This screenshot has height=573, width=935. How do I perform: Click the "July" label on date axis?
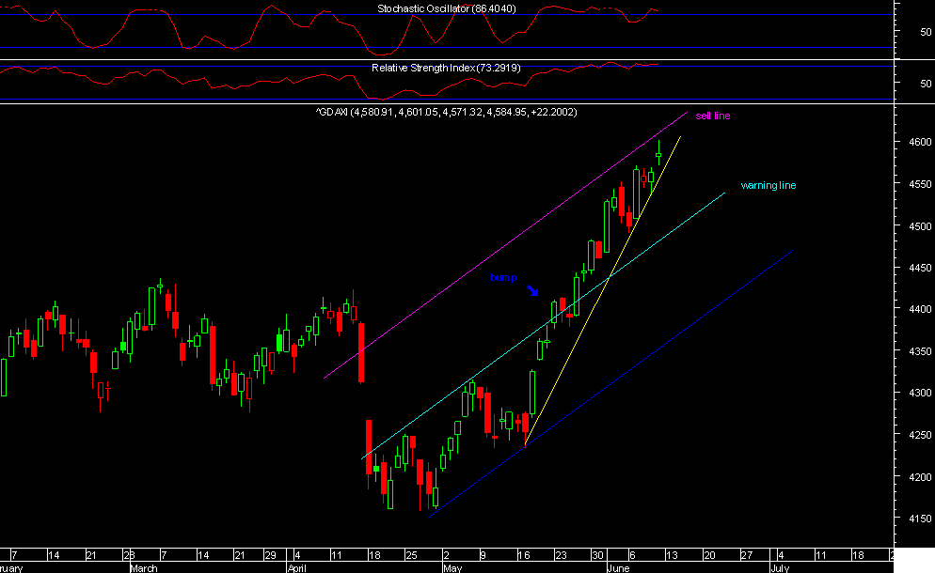pyautogui.click(x=782, y=567)
